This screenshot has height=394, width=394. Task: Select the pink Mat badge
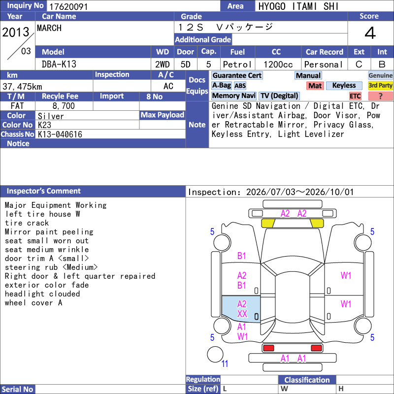(315, 86)
